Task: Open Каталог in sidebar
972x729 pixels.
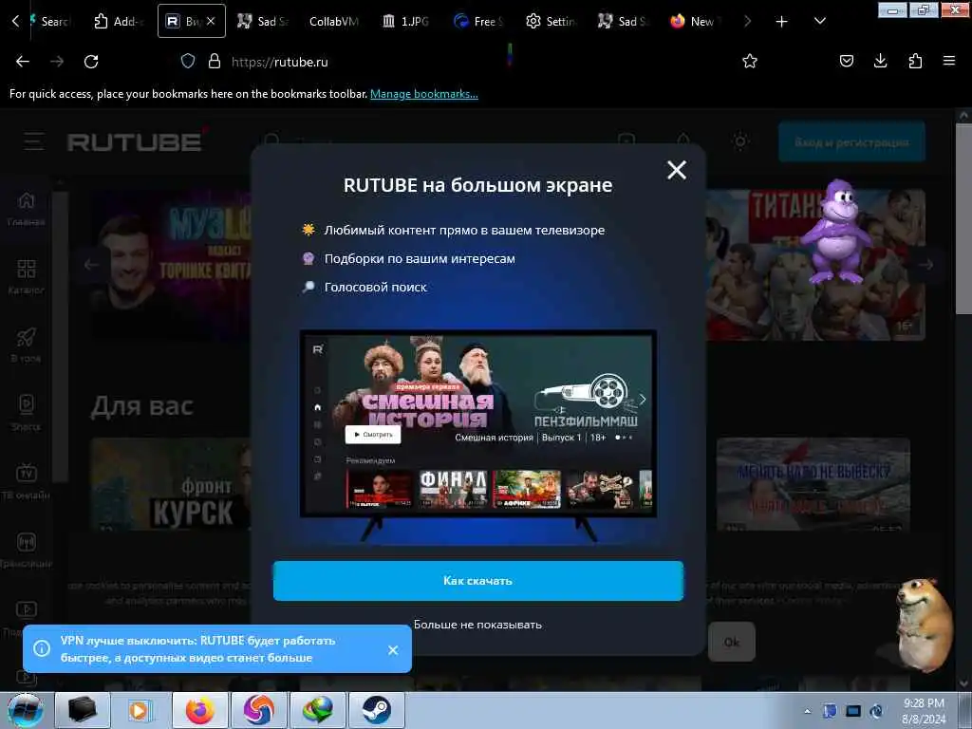Action: [x=26, y=277]
